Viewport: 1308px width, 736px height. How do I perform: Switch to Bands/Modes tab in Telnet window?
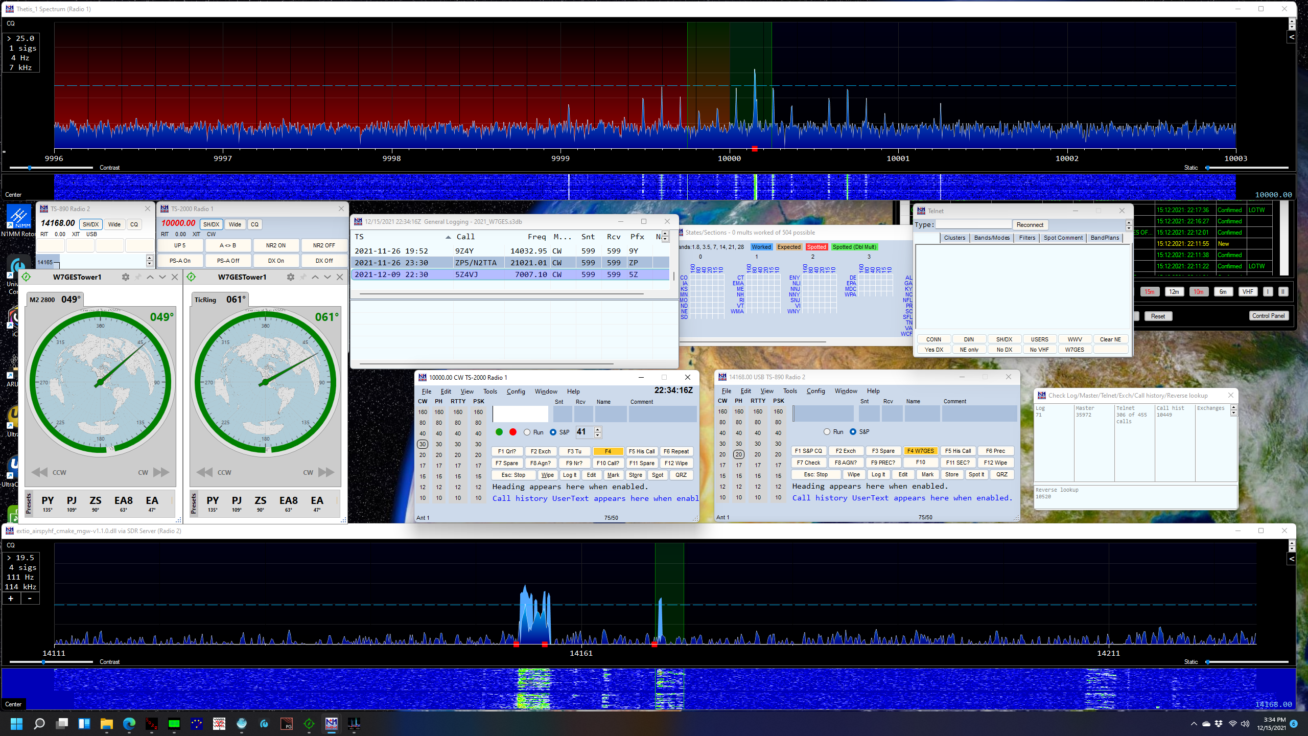pyautogui.click(x=992, y=238)
